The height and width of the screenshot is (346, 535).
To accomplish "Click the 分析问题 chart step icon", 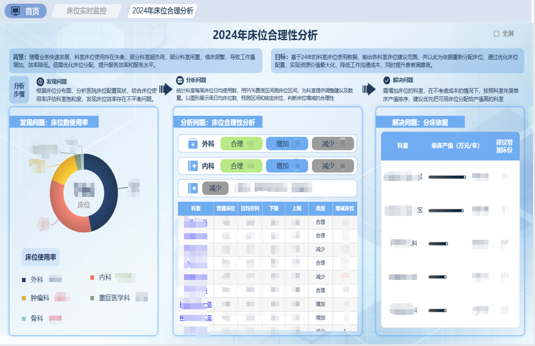I will pyautogui.click(x=180, y=80).
